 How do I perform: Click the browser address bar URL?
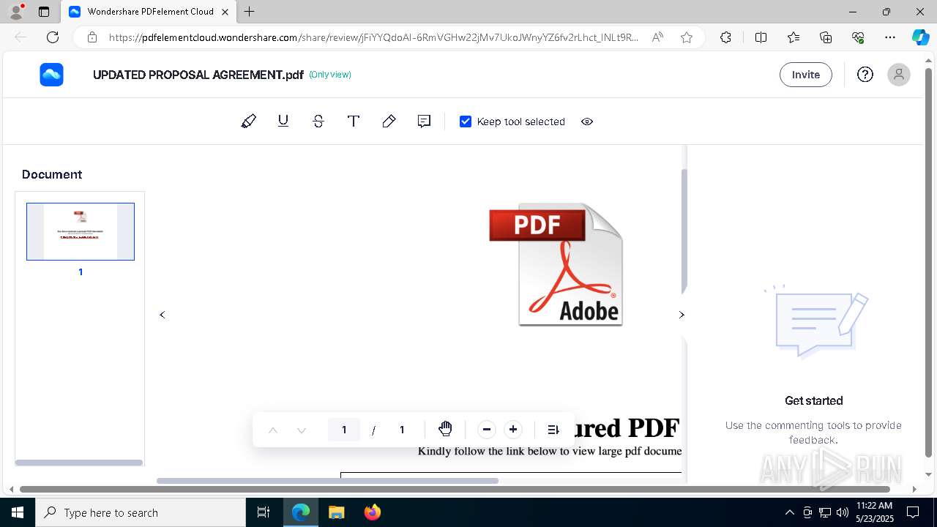(373, 37)
